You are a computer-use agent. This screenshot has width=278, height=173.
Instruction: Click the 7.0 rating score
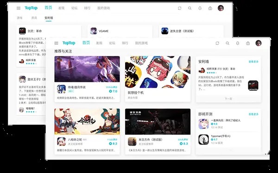tap(113, 92)
